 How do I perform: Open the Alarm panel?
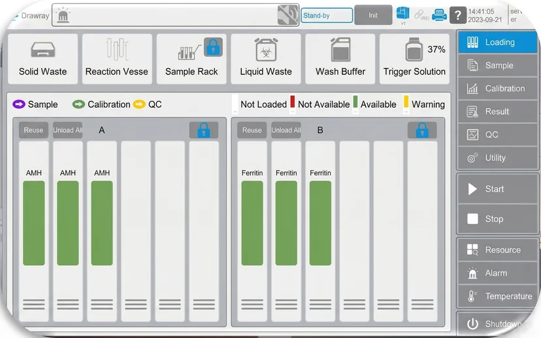pyautogui.click(x=497, y=273)
